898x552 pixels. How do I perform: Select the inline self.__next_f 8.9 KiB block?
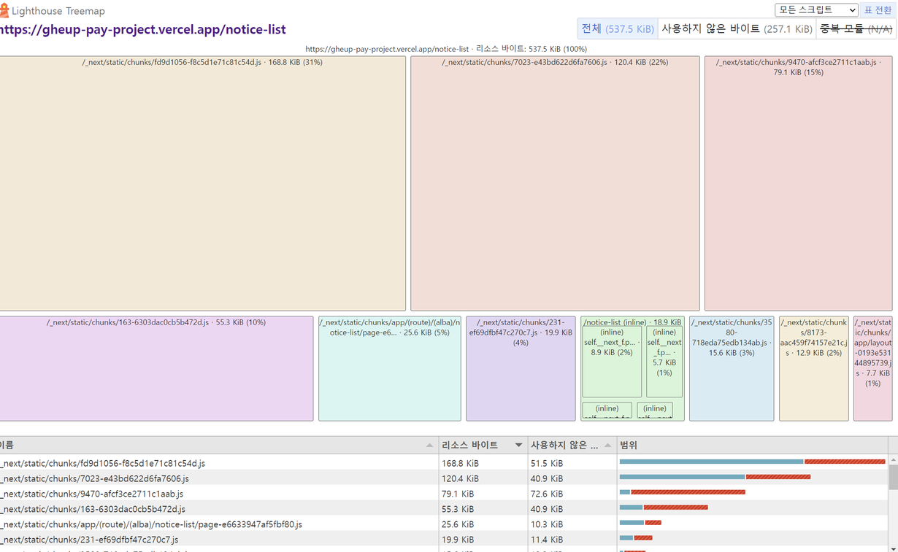[612, 362]
